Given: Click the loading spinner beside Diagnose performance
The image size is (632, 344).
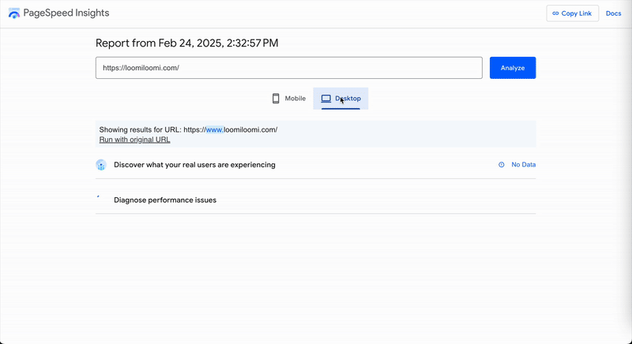Looking at the screenshot, I should click(x=99, y=197).
